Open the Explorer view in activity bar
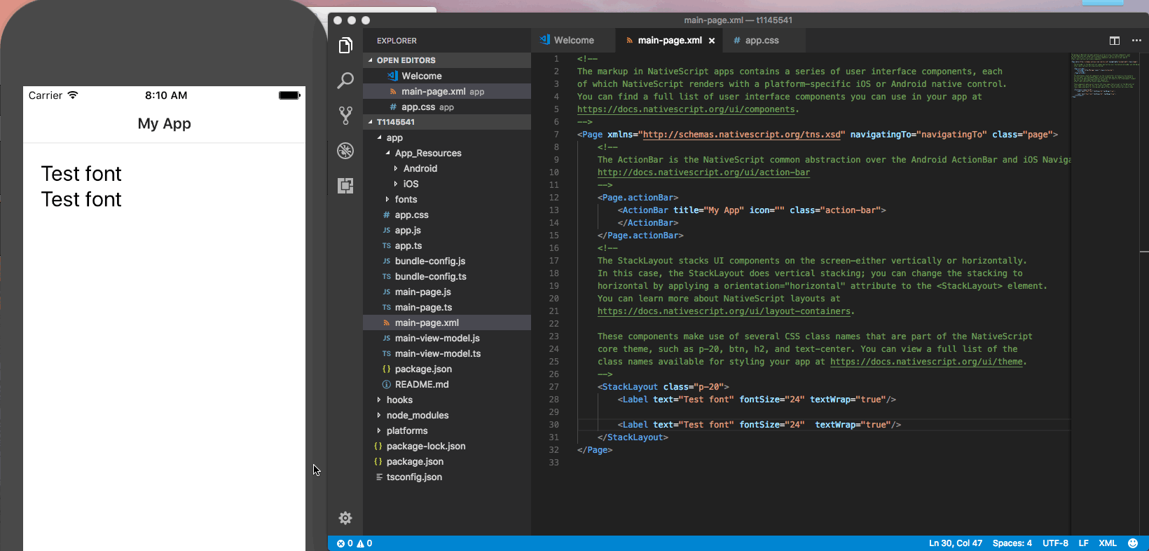The height and width of the screenshot is (551, 1149). coord(345,46)
